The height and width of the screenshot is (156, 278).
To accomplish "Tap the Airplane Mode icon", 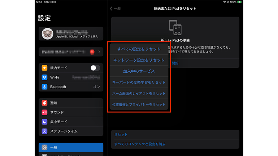I will click(44, 68).
